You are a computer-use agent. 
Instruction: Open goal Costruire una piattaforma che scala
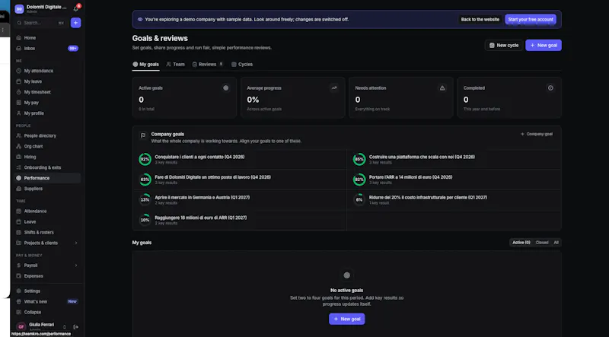pyautogui.click(x=454, y=159)
